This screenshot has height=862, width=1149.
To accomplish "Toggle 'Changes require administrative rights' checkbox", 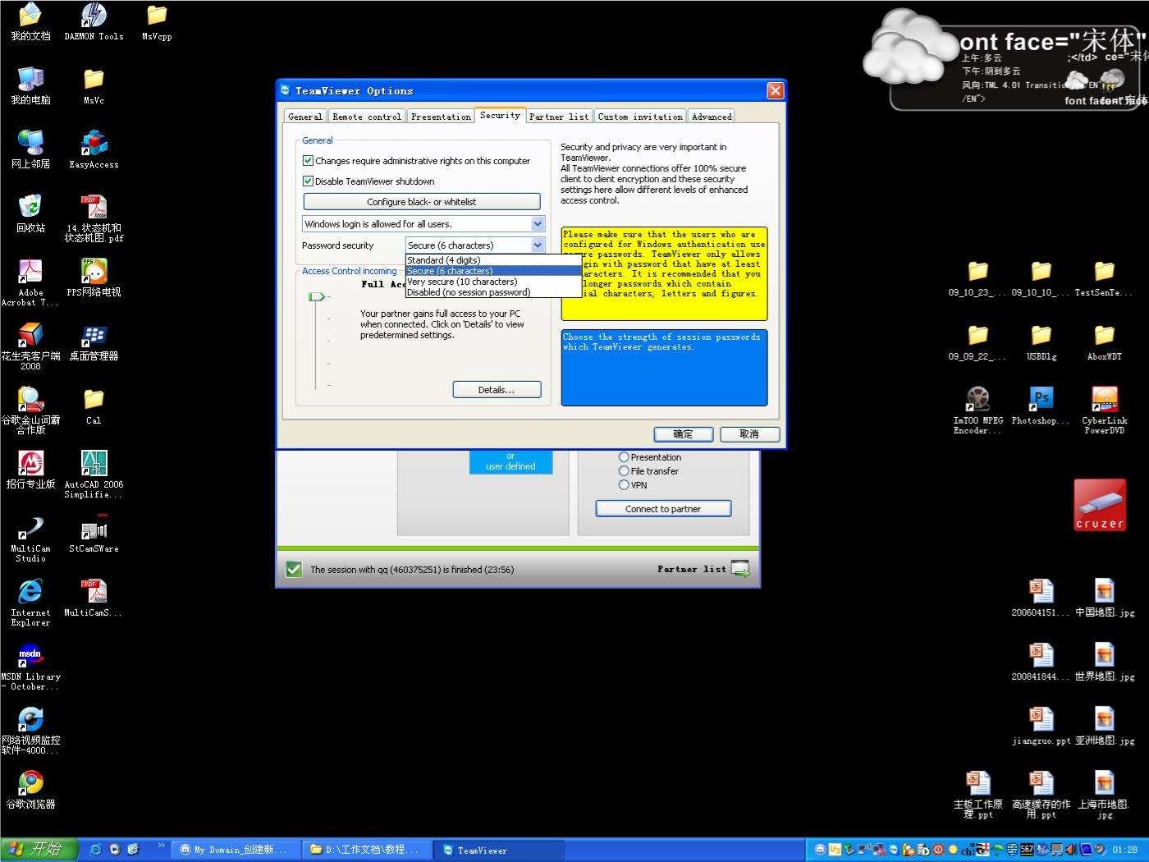I will coord(309,161).
